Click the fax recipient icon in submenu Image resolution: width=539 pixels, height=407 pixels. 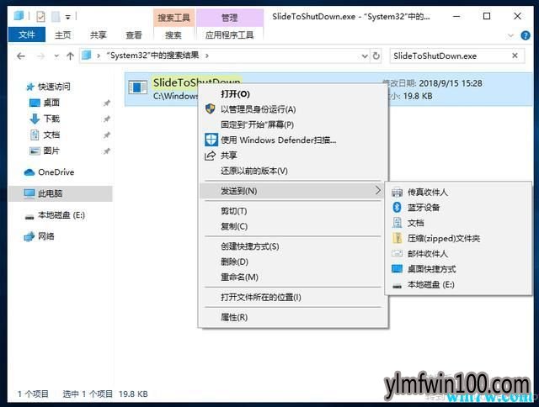point(397,193)
